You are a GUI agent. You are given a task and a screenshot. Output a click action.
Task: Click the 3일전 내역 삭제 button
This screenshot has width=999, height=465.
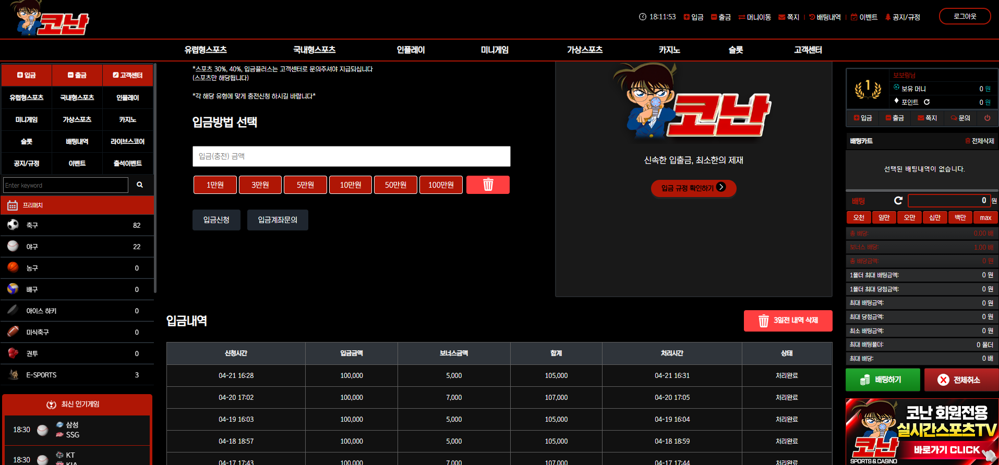[x=788, y=321]
